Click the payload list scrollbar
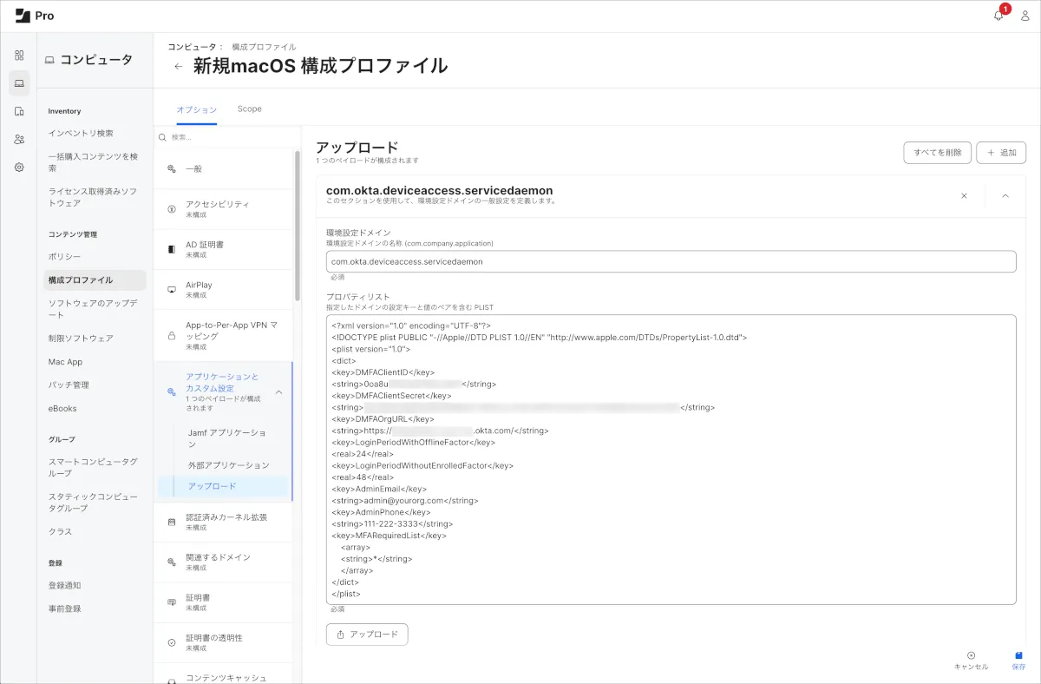 point(297,226)
